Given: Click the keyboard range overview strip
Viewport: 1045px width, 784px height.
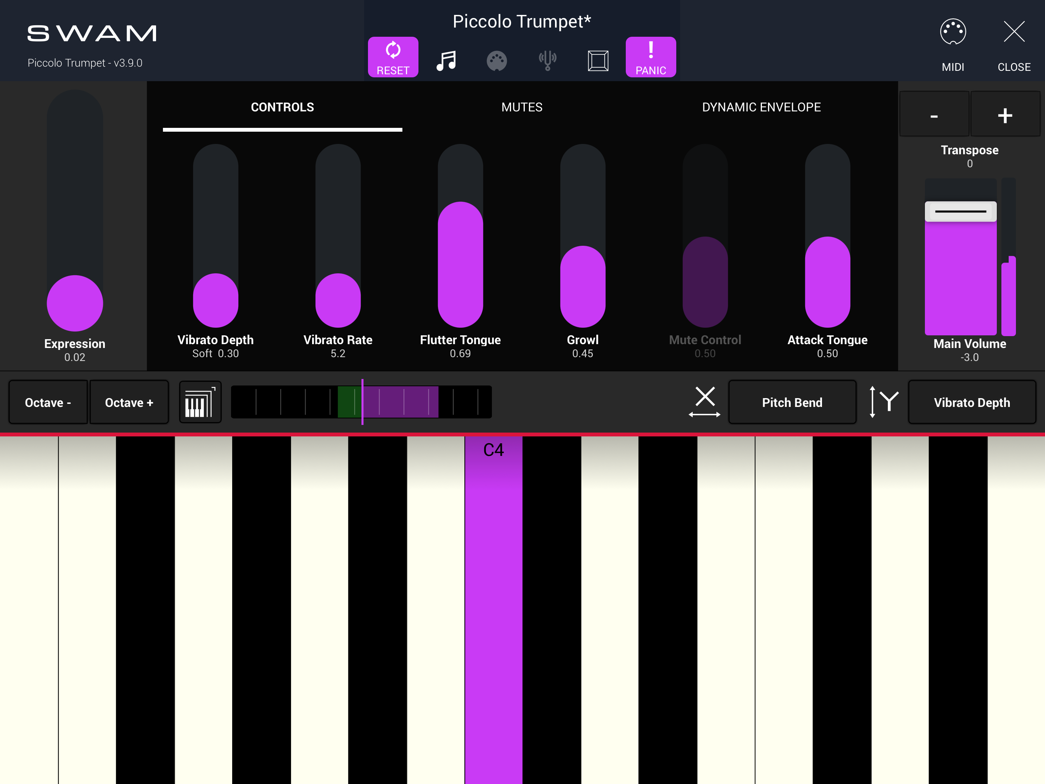Looking at the screenshot, I should 361,402.
